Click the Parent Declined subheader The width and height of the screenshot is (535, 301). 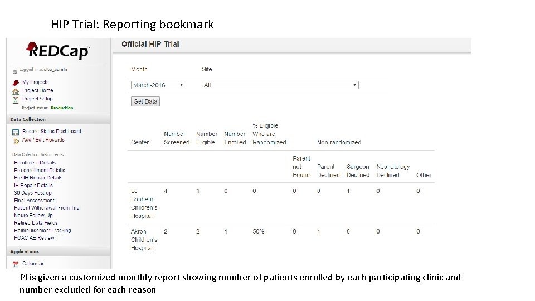328,171
